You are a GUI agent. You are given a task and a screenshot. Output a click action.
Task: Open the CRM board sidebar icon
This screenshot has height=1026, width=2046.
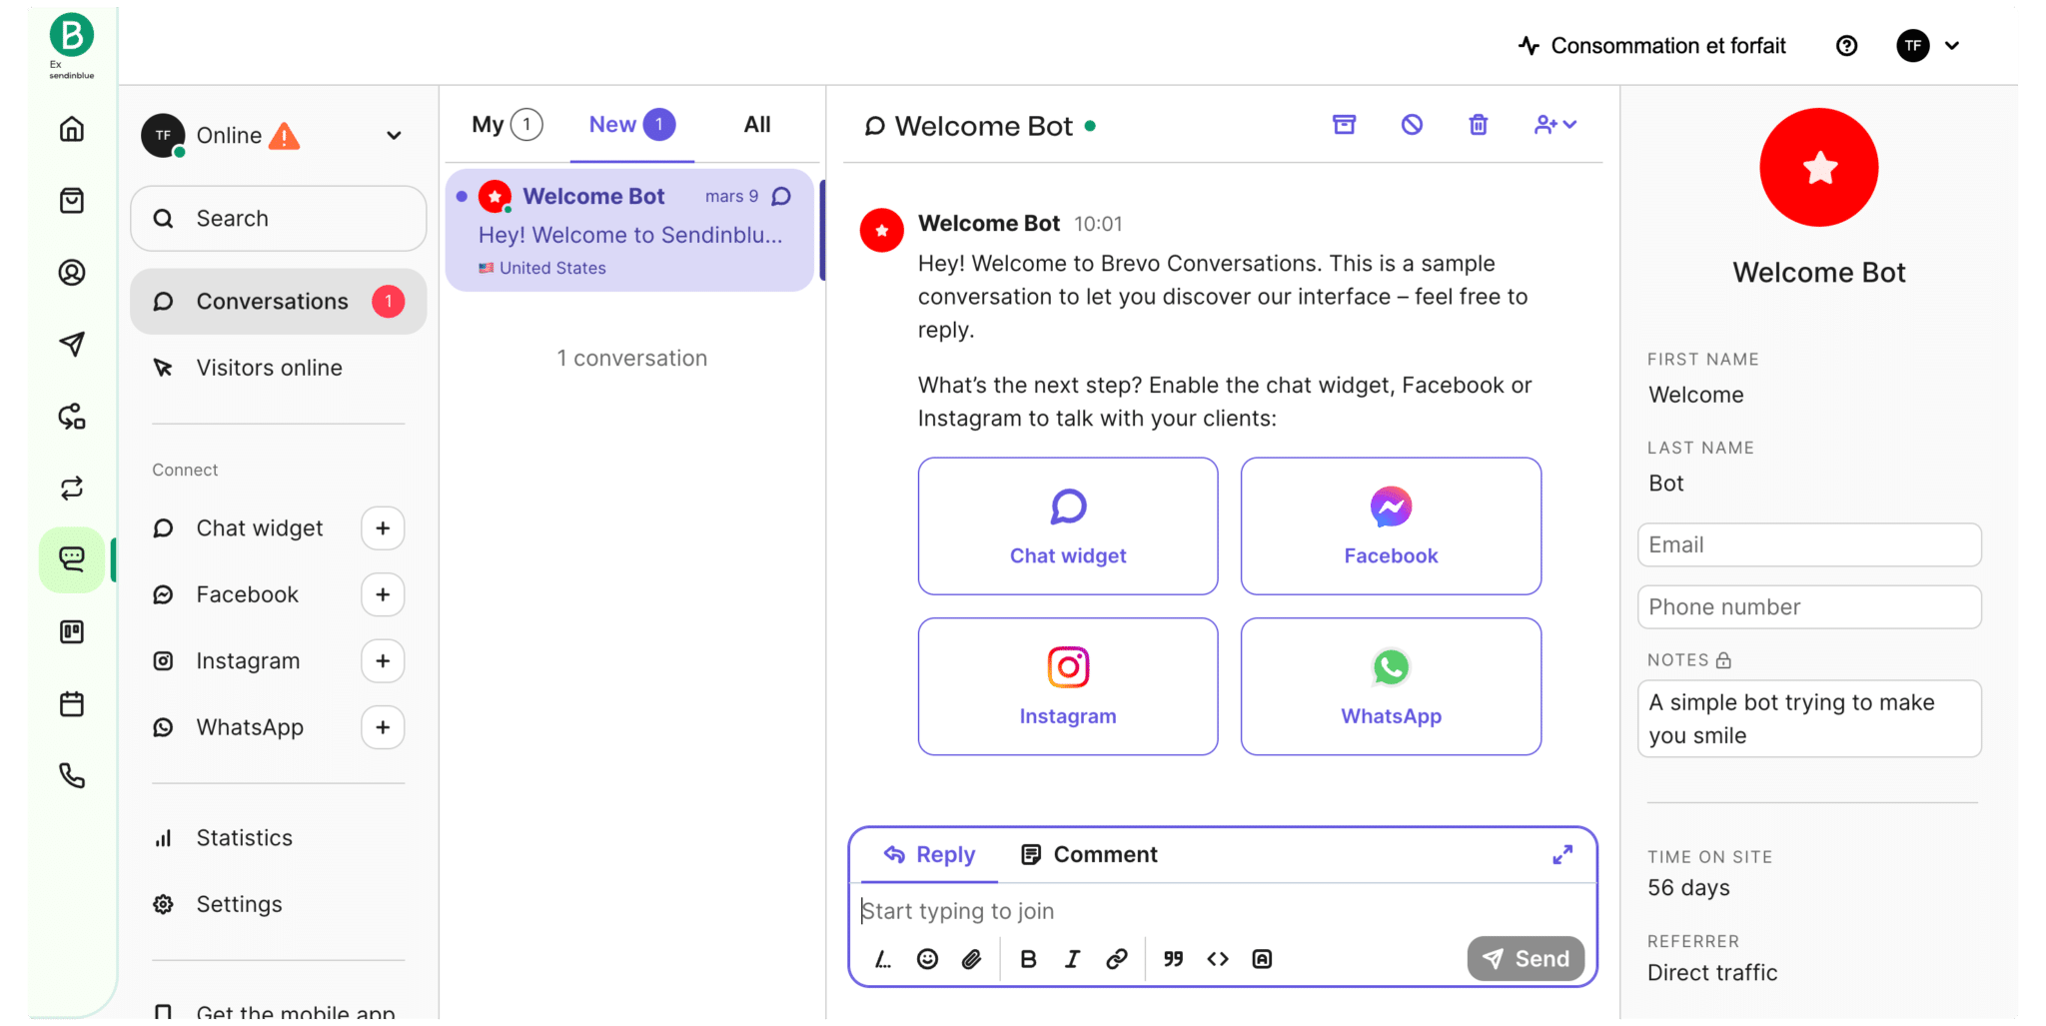click(72, 632)
